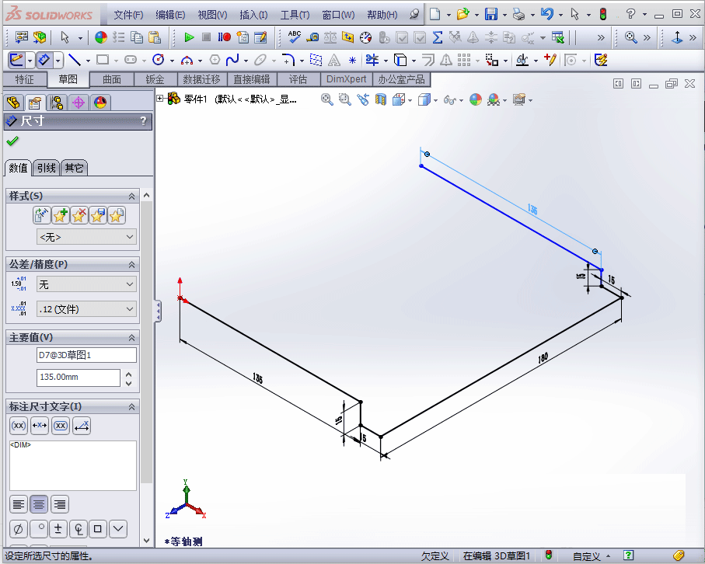Viewport: 705px width, 564px height.
Task: Accept the dimension with the green checkmark
Action: pyautogui.click(x=11, y=141)
